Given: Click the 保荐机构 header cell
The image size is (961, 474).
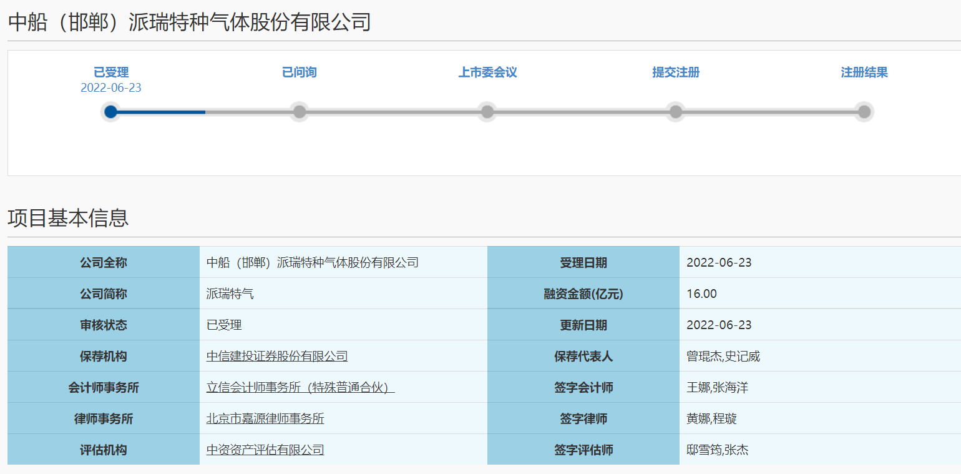Looking at the screenshot, I should [x=104, y=356].
